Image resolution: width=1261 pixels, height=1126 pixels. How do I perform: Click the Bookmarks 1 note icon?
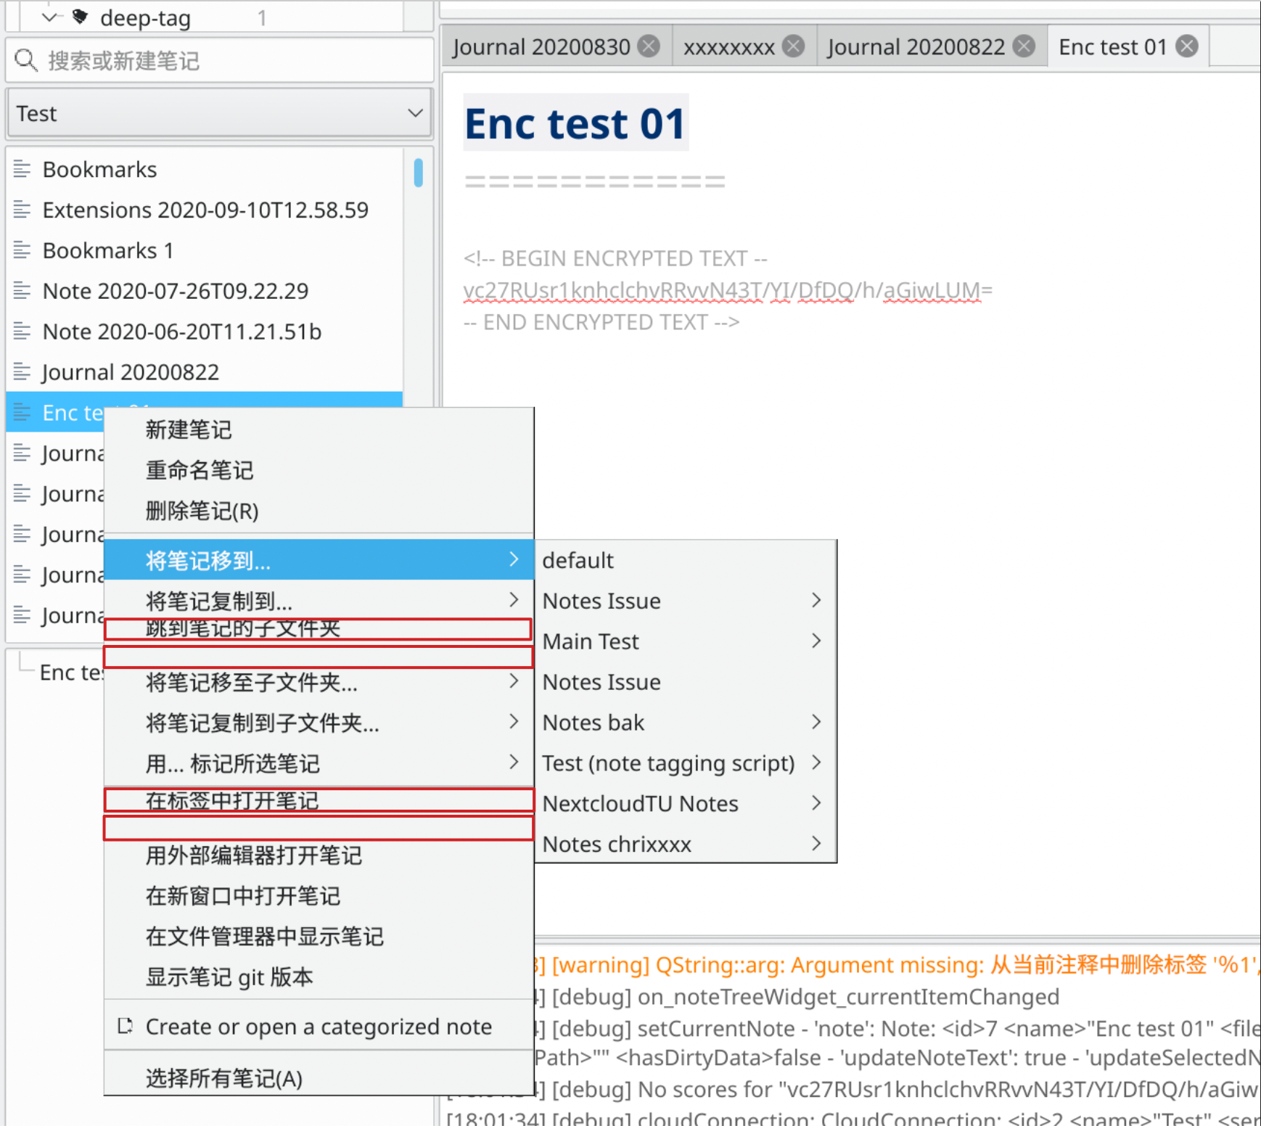point(22,250)
